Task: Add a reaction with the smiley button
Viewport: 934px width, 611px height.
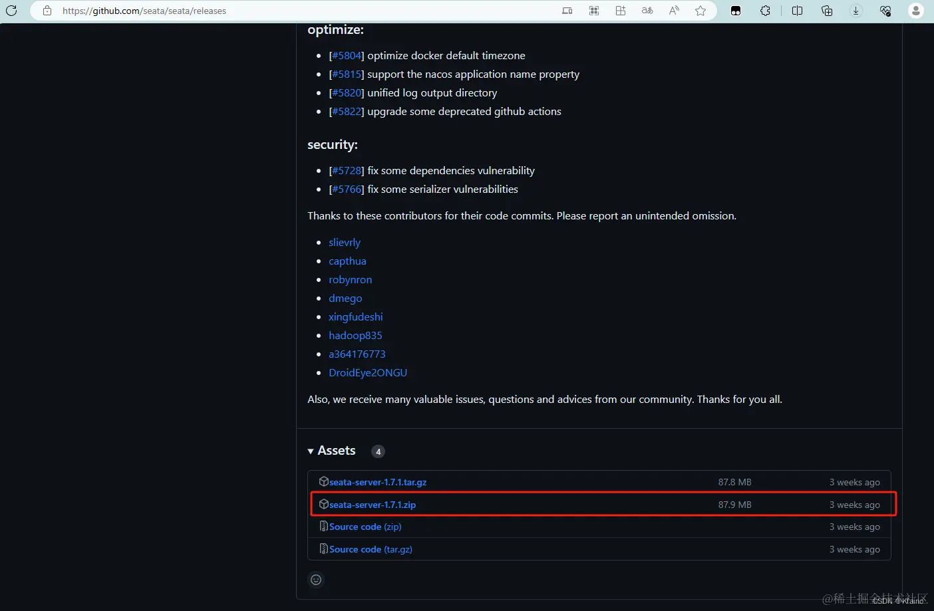Action: [x=316, y=580]
